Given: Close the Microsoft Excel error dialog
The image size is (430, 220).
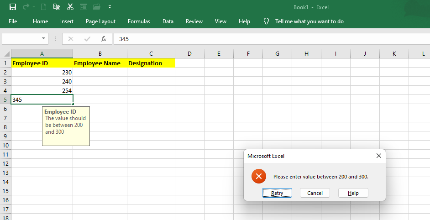Looking at the screenshot, I should [x=378, y=156].
